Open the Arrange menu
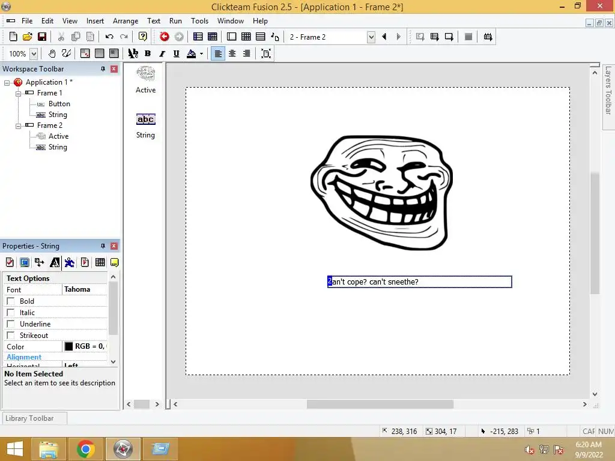Viewport: 615px width, 461px height. (126, 21)
